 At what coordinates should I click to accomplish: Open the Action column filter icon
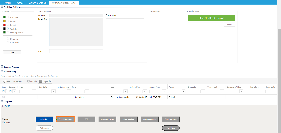point(183,91)
